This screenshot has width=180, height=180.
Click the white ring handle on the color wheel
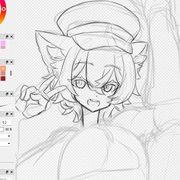pyautogui.click(x=4, y=9)
